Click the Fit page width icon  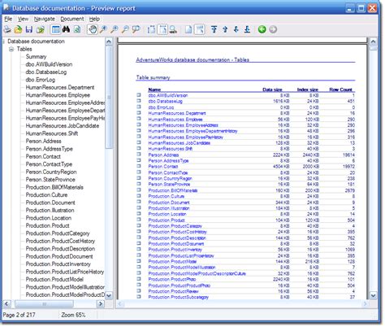151,29
